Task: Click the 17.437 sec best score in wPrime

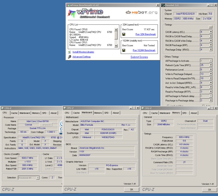Action: 149,29
